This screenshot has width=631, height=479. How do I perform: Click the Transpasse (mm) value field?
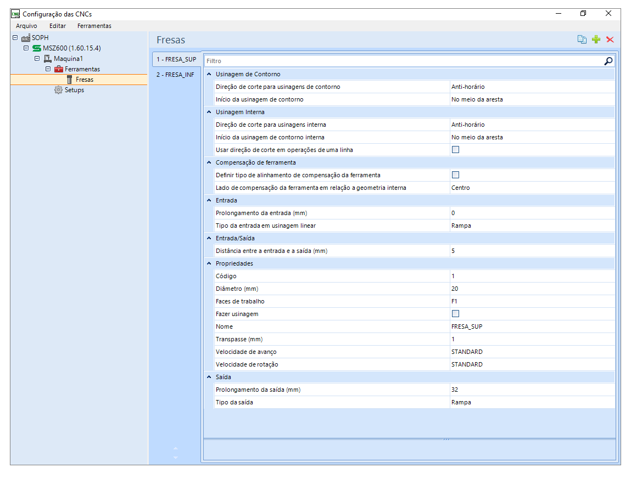click(532, 339)
